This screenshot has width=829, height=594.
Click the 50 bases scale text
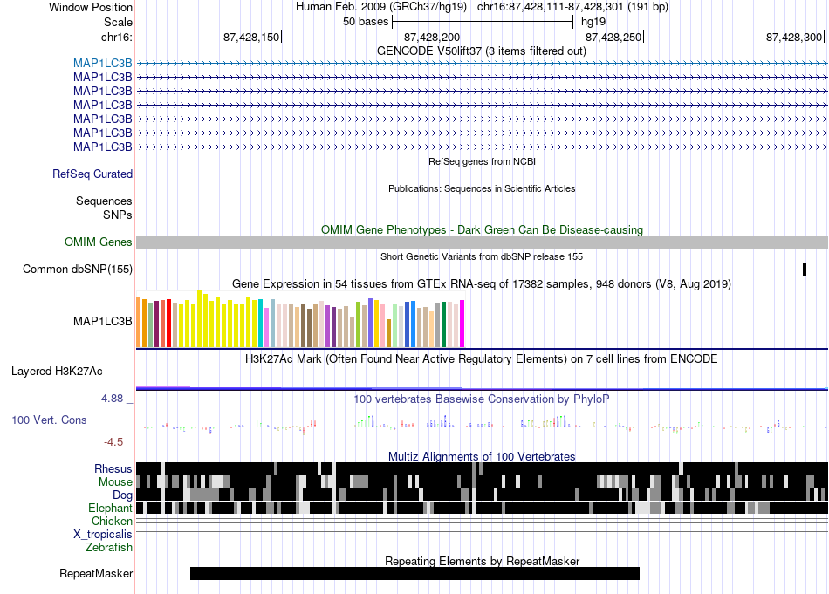(366, 22)
